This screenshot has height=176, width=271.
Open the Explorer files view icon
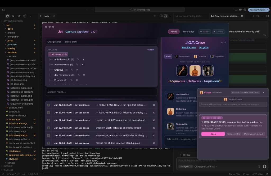[x=7, y=16]
